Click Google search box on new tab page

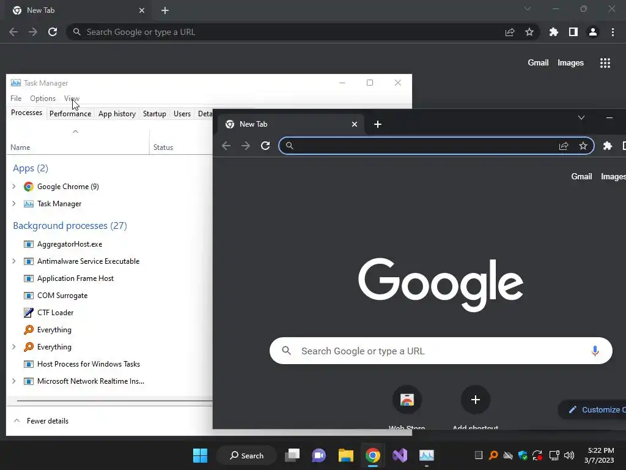pyautogui.click(x=441, y=351)
